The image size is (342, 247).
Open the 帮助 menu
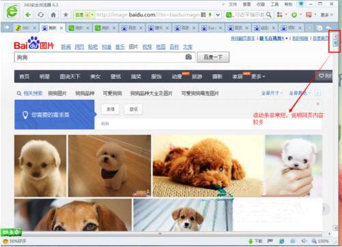click(288, 4)
